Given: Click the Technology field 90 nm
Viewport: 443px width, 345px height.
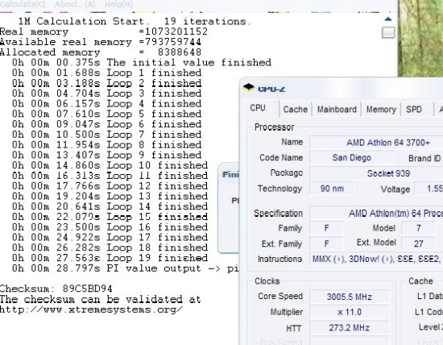Looking at the screenshot, I should tap(332, 189).
